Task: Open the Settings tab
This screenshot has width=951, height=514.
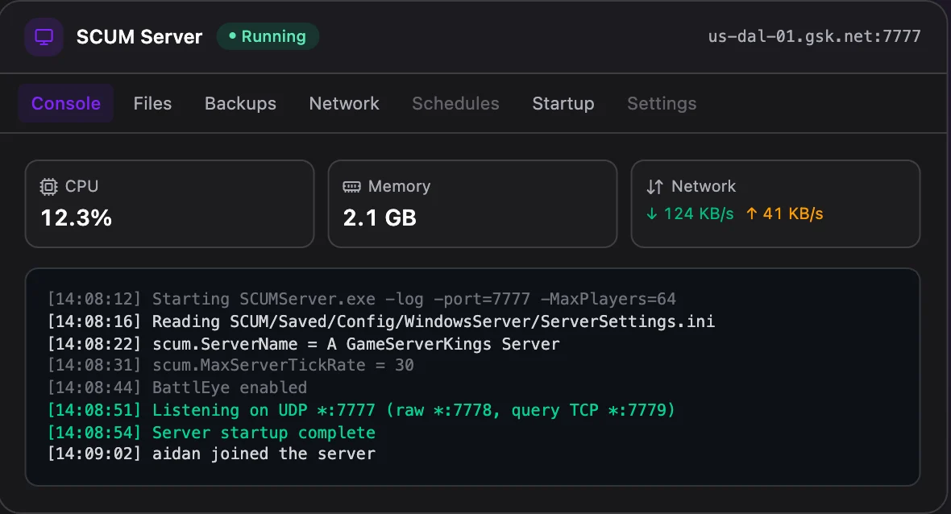Action: (x=662, y=104)
